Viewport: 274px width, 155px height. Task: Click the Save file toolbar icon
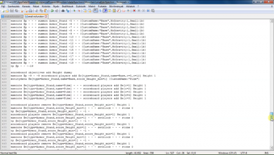click(x=11, y=11)
